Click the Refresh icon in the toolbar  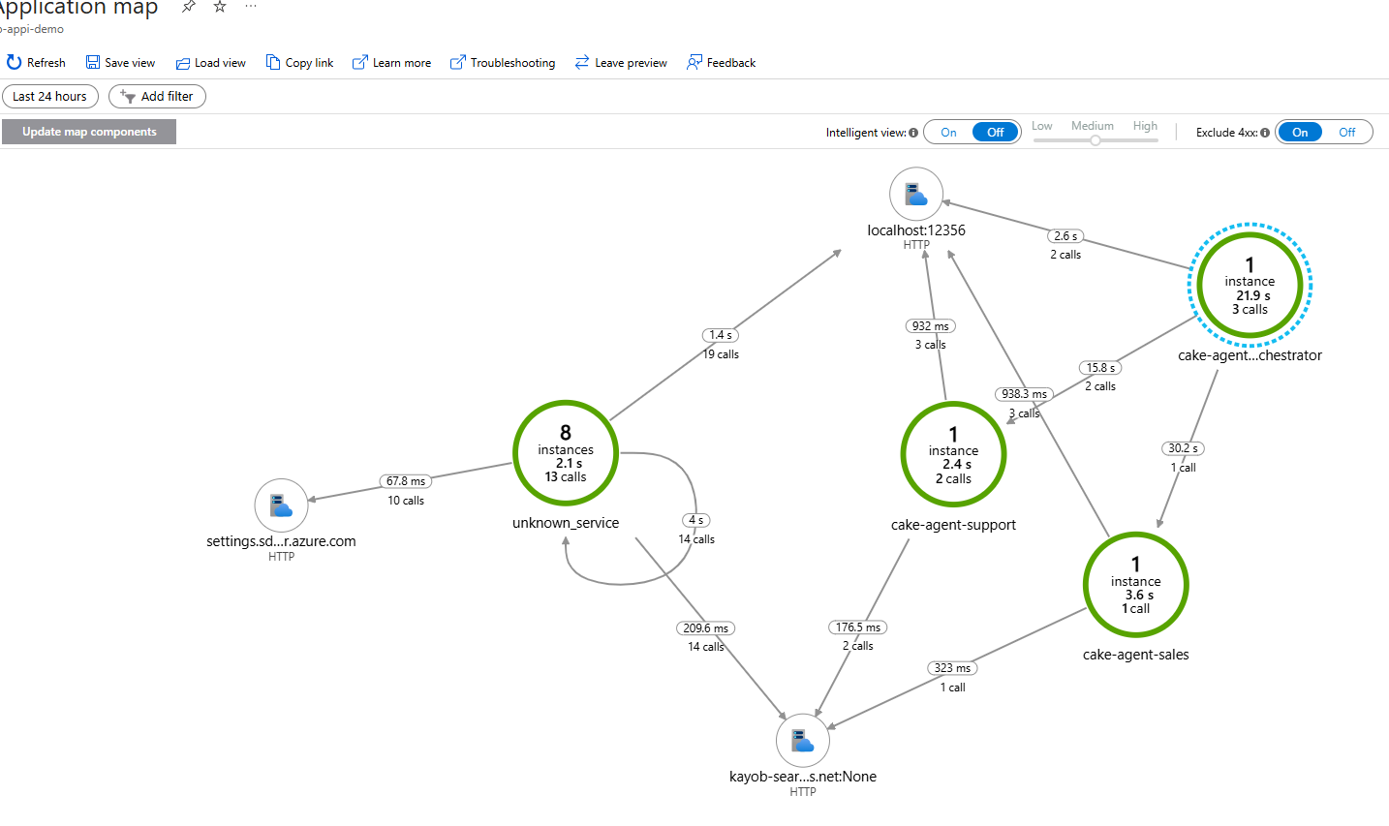click(14, 62)
